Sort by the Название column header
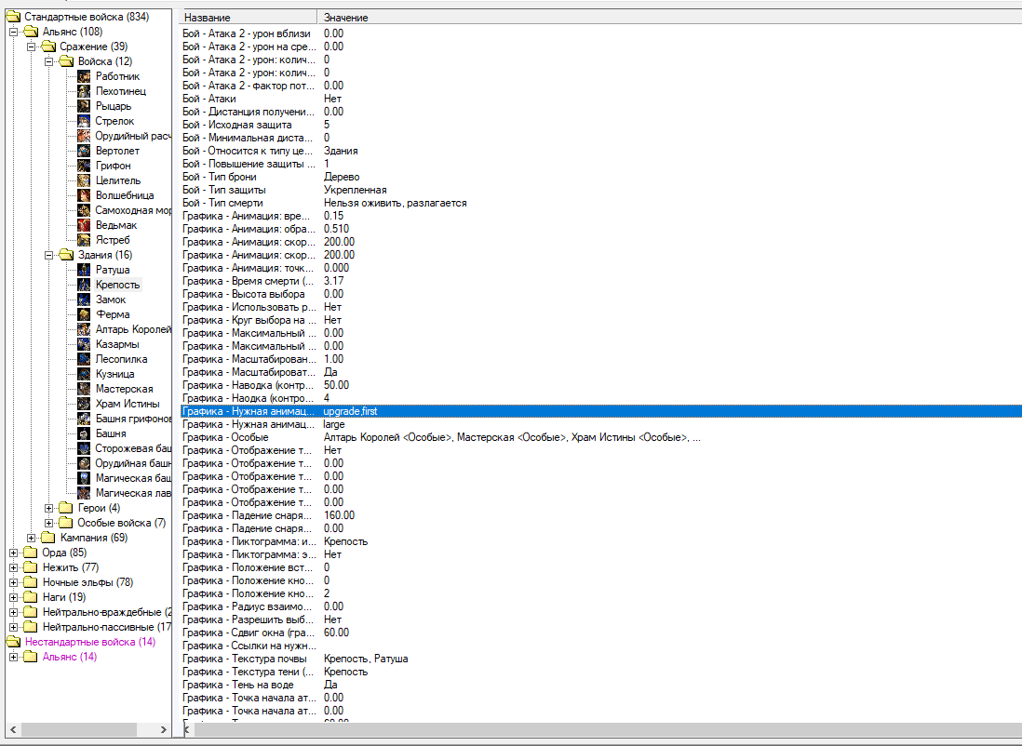Image resolution: width=1022 pixels, height=746 pixels. tap(249, 18)
